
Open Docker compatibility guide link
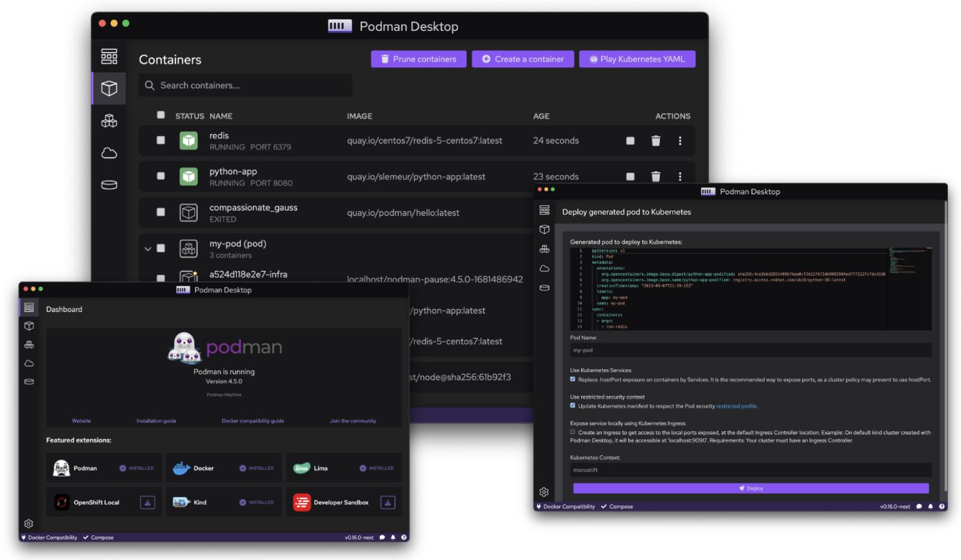[x=253, y=421]
